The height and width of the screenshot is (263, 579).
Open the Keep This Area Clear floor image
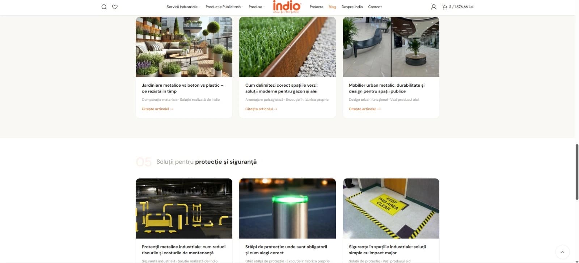click(x=391, y=208)
